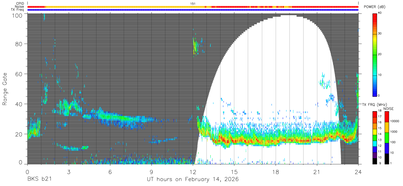Click the x-axis tick label 3
The height and width of the screenshot is (186, 403).
pos(69,172)
